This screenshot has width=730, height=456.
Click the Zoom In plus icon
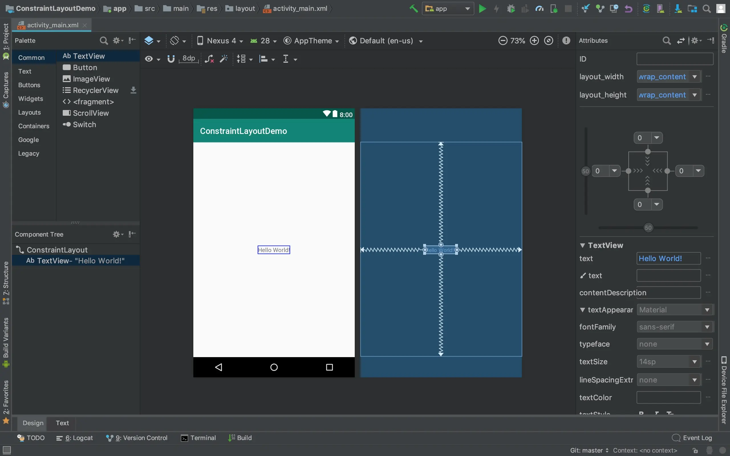click(534, 41)
